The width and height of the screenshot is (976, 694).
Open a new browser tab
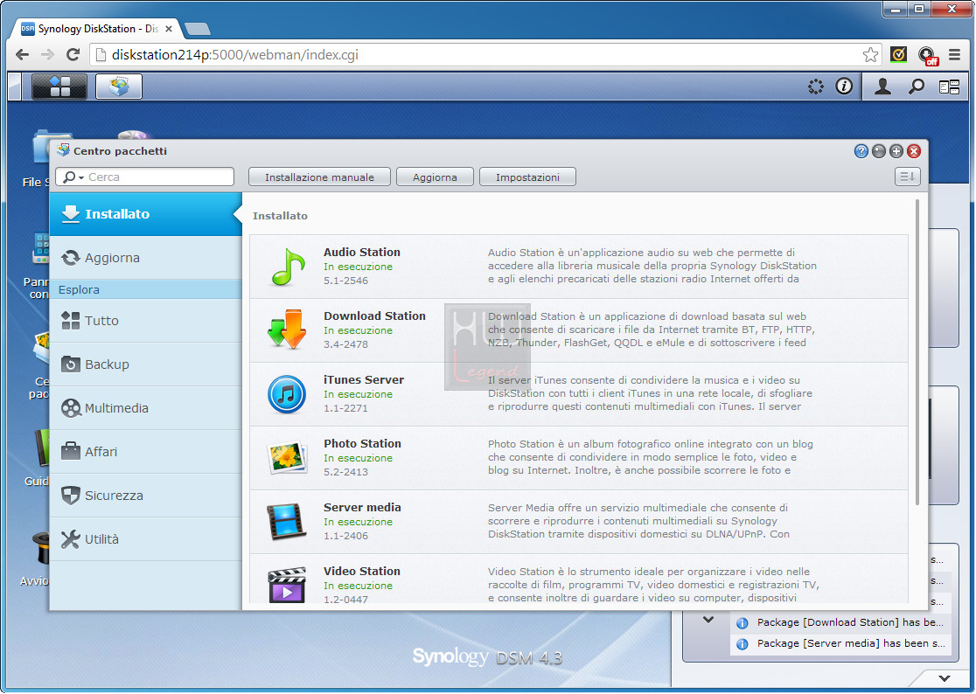[x=198, y=29]
